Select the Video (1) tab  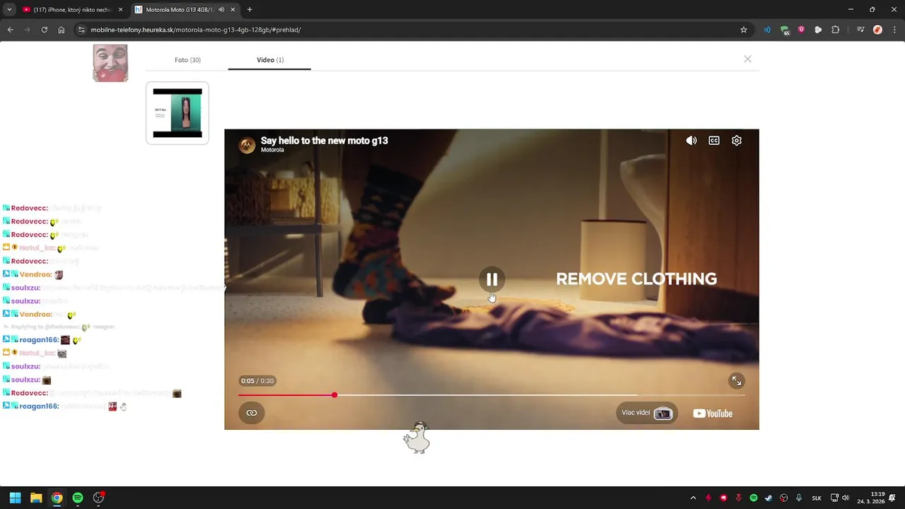[x=270, y=60]
